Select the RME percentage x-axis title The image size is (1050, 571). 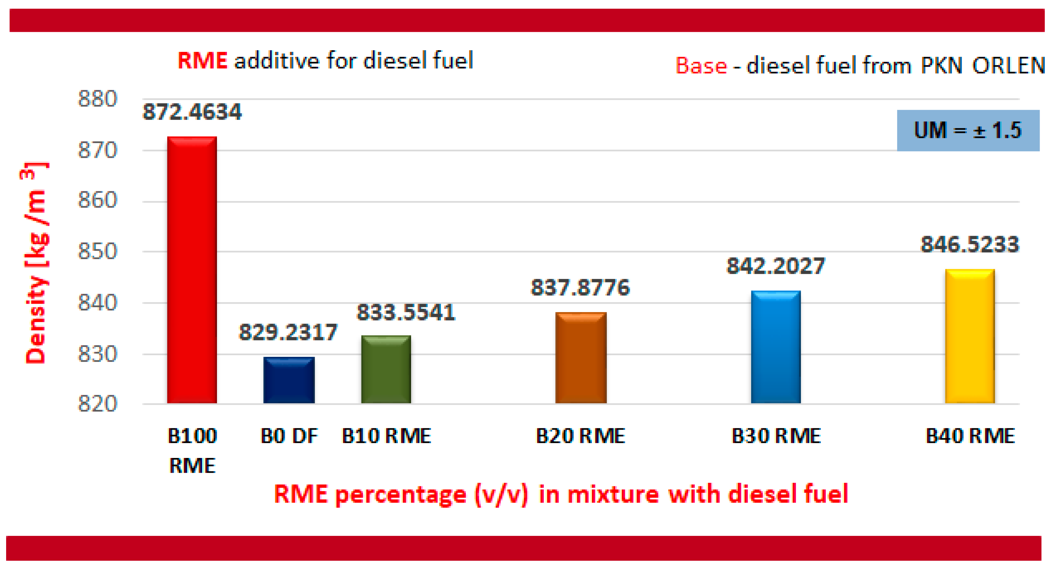[560, 494]
